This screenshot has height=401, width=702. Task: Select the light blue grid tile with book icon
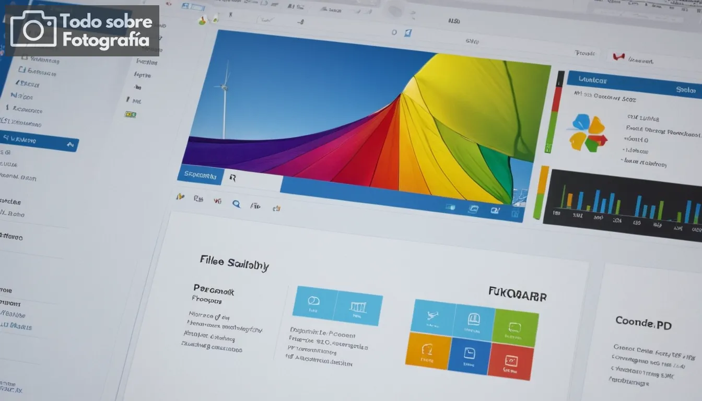point(474,322)
